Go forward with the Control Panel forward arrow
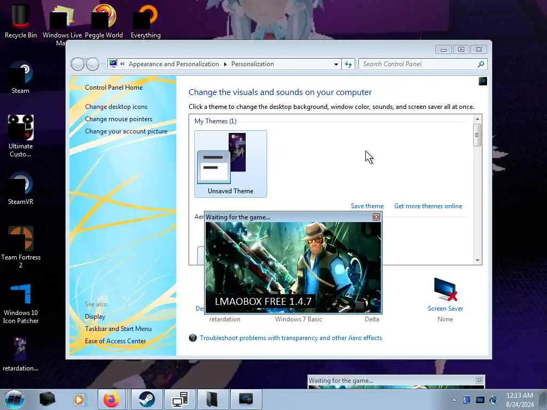This screenshot has width=547, height=410. [x=92, y=64]
